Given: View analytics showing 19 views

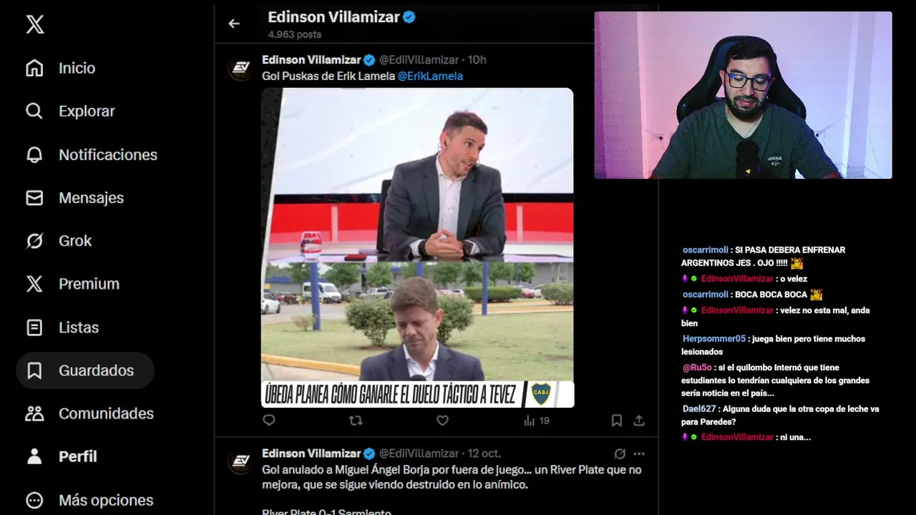Looking at the screenshot, I should [x=537, y=421].
